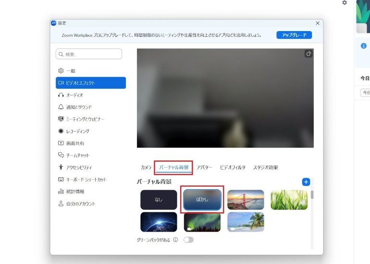Click the green screen info icon
The image size is (370, 264).
(175, 240)
